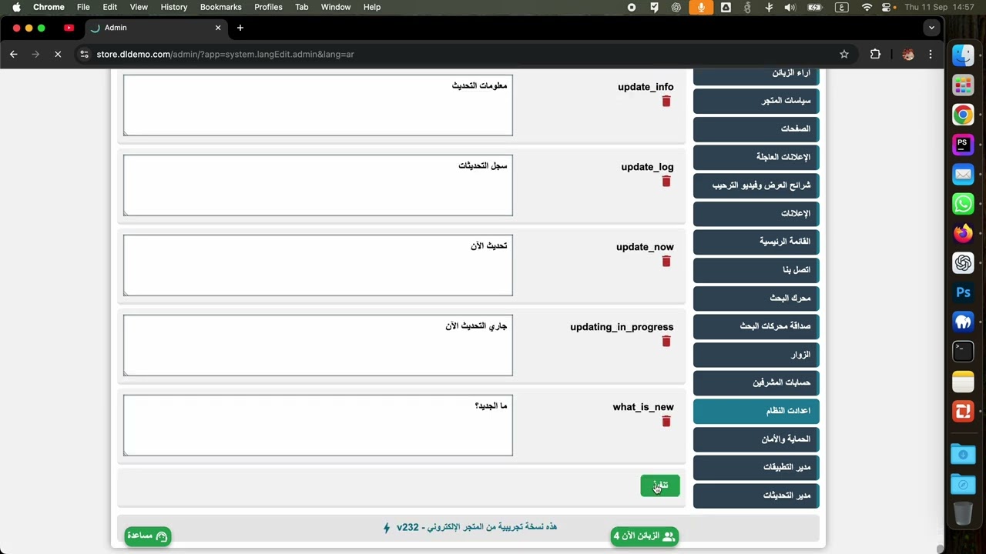Open the Chrome File menu
This screenshot has width=986, height=554.
click(x=83, y=7)
